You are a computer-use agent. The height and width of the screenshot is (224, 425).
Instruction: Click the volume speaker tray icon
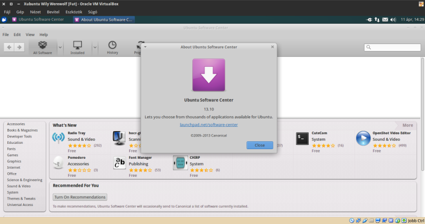coord(393,20)
